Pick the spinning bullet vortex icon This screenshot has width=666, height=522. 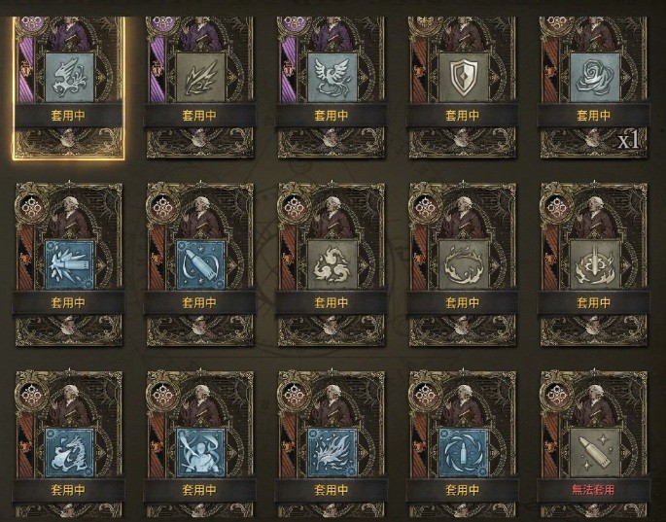click(x=463, y=452)
